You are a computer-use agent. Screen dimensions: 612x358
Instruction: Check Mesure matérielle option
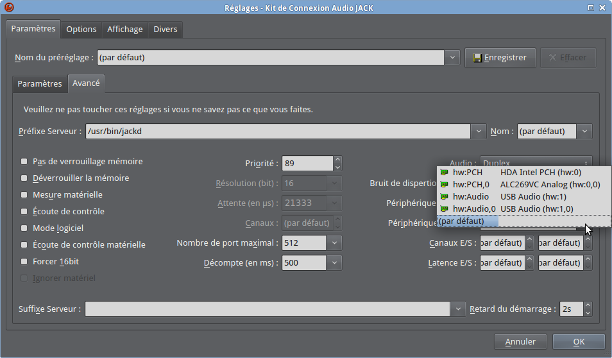click(24, 194)
